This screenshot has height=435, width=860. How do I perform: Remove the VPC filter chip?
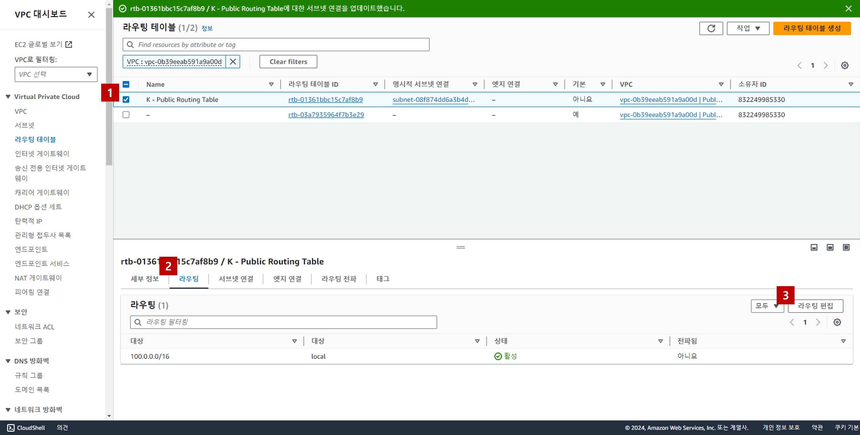pyautogui.click(x=233, y=62)
